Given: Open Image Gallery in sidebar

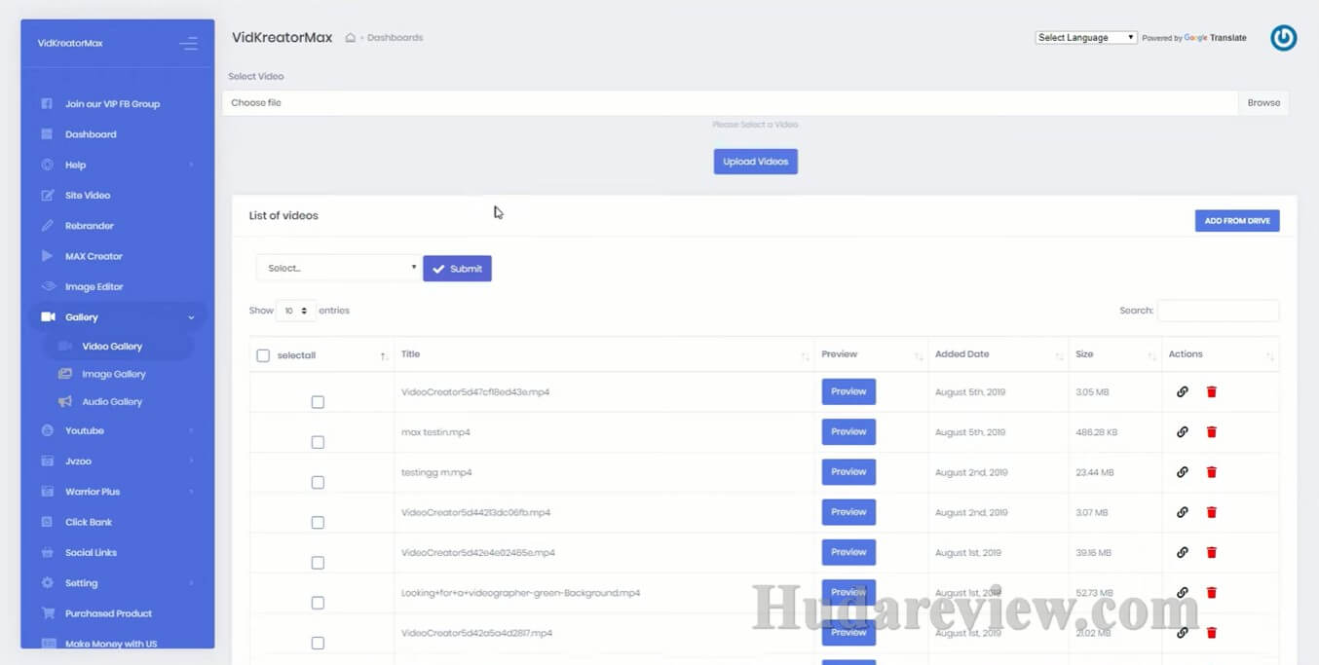Looking at the screenshot, I should [x=114, y=374].
